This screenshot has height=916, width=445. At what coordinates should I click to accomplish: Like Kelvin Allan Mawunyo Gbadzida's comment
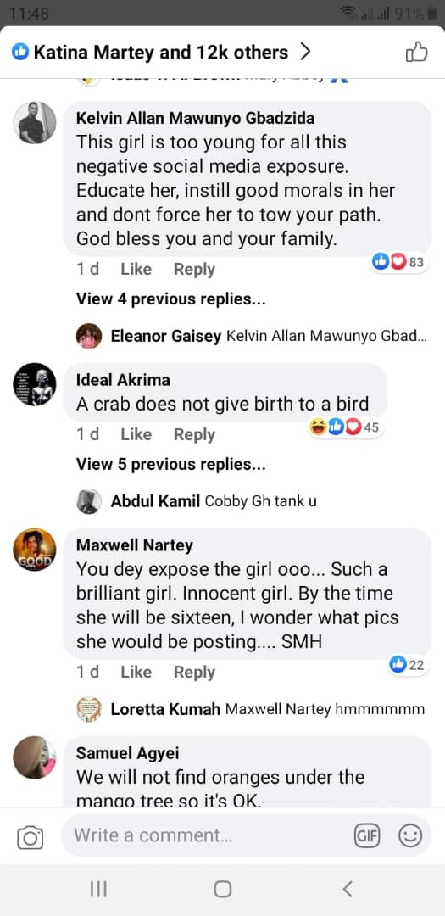point(136,270)
